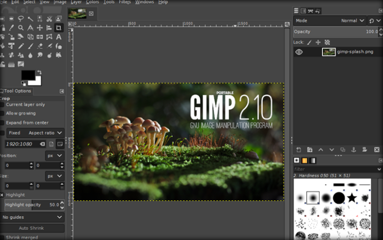This screenshot has width=383, height=240.
Task: Open the Brushes dock tab configuration menu
Action: (x=380, y=160)
